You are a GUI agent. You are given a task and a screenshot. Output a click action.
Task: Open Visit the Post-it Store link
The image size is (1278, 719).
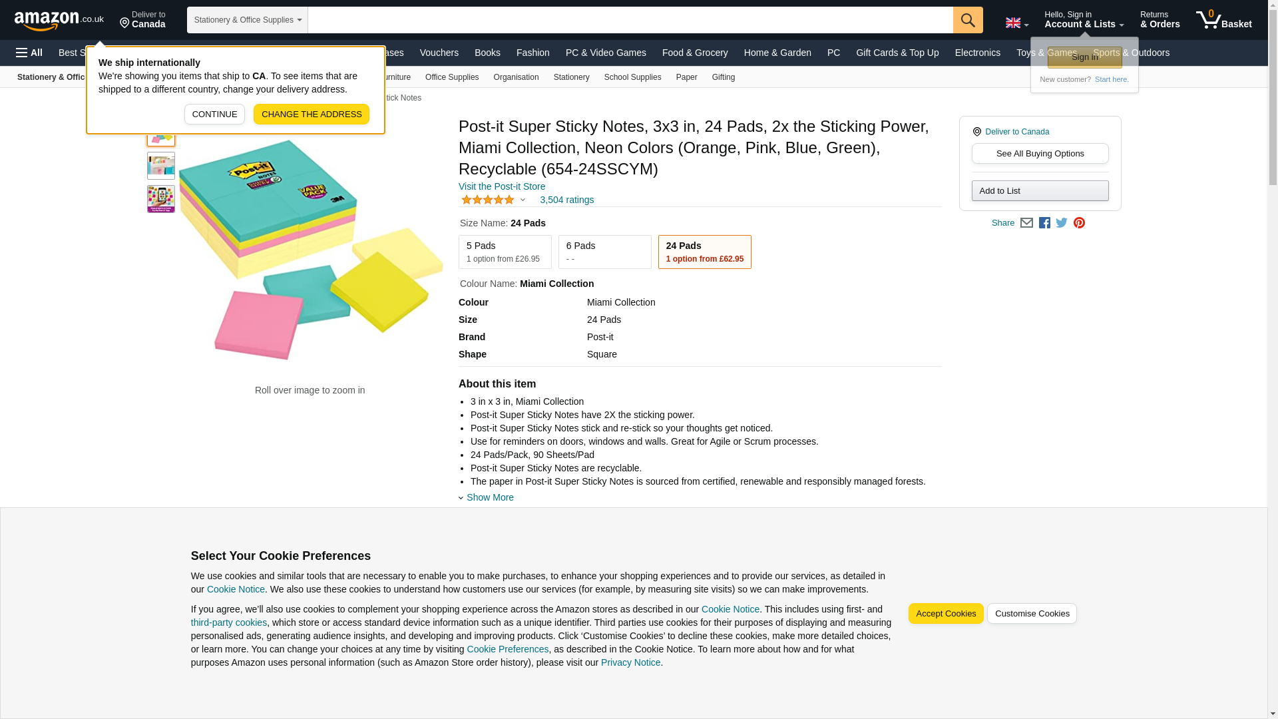501,186
